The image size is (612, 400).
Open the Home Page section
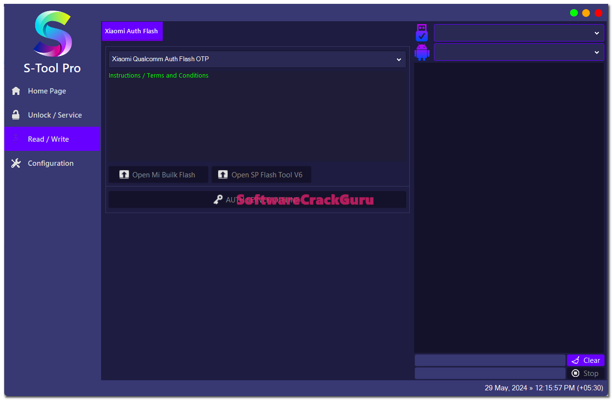click(x=52, y=91)
